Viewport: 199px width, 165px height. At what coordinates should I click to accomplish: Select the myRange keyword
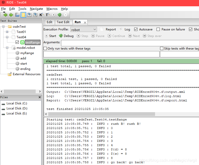(27, 53)
